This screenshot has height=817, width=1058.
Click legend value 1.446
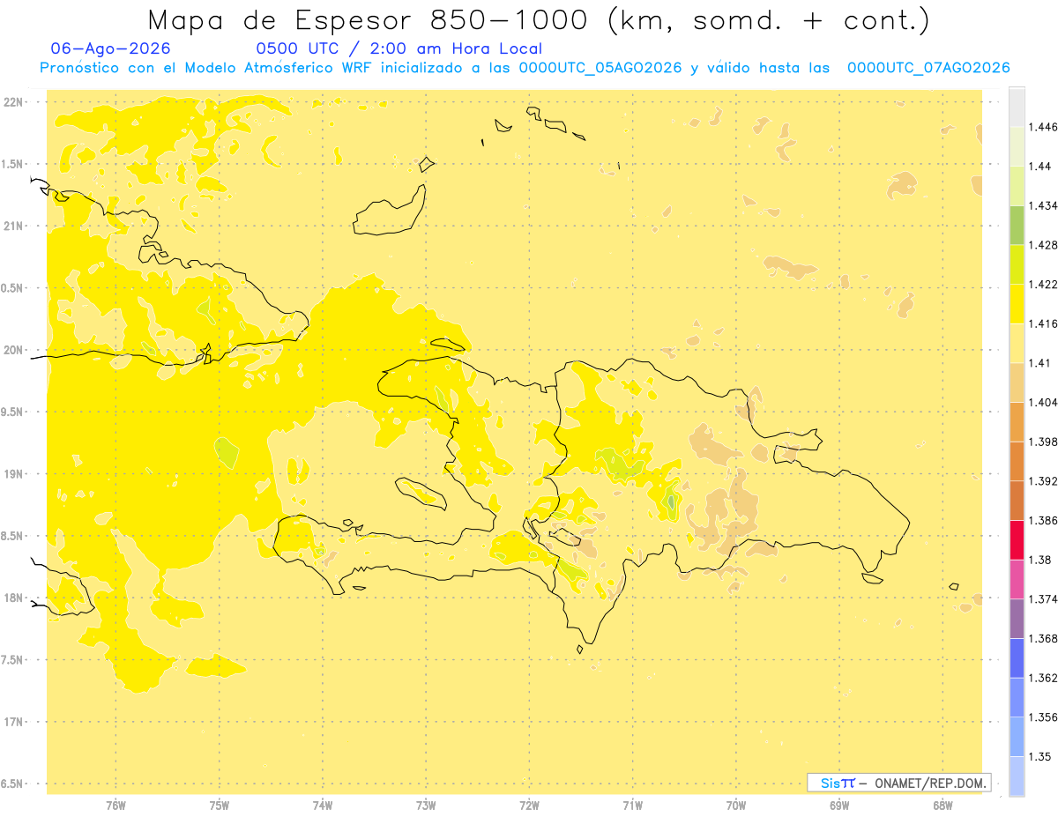(1043, 128)
